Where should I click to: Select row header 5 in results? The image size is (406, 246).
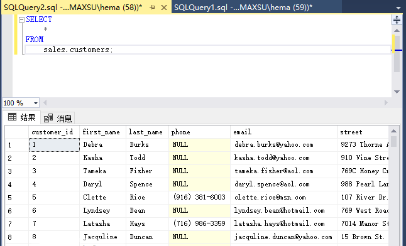point(17,198)
